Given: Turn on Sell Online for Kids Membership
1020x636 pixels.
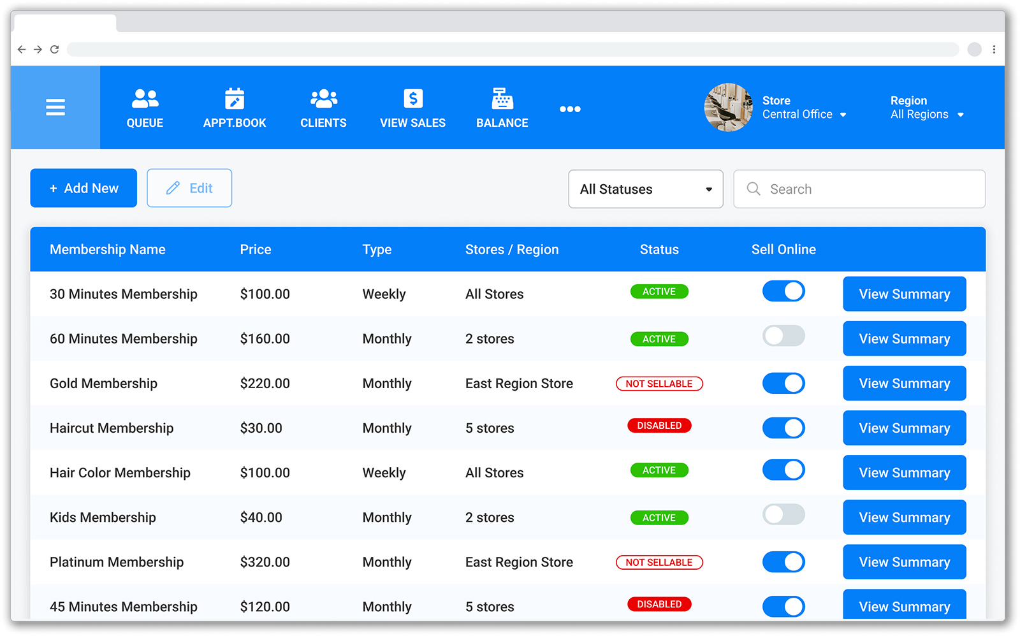Looking at the screenshot, I should pyautogui.click(x=783, y=514).
